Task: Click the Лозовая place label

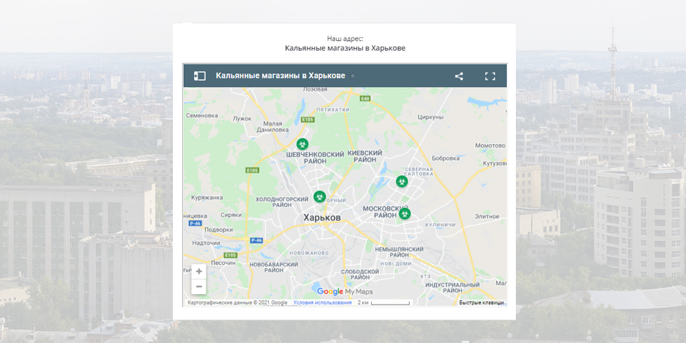Action: coord(315,89)
